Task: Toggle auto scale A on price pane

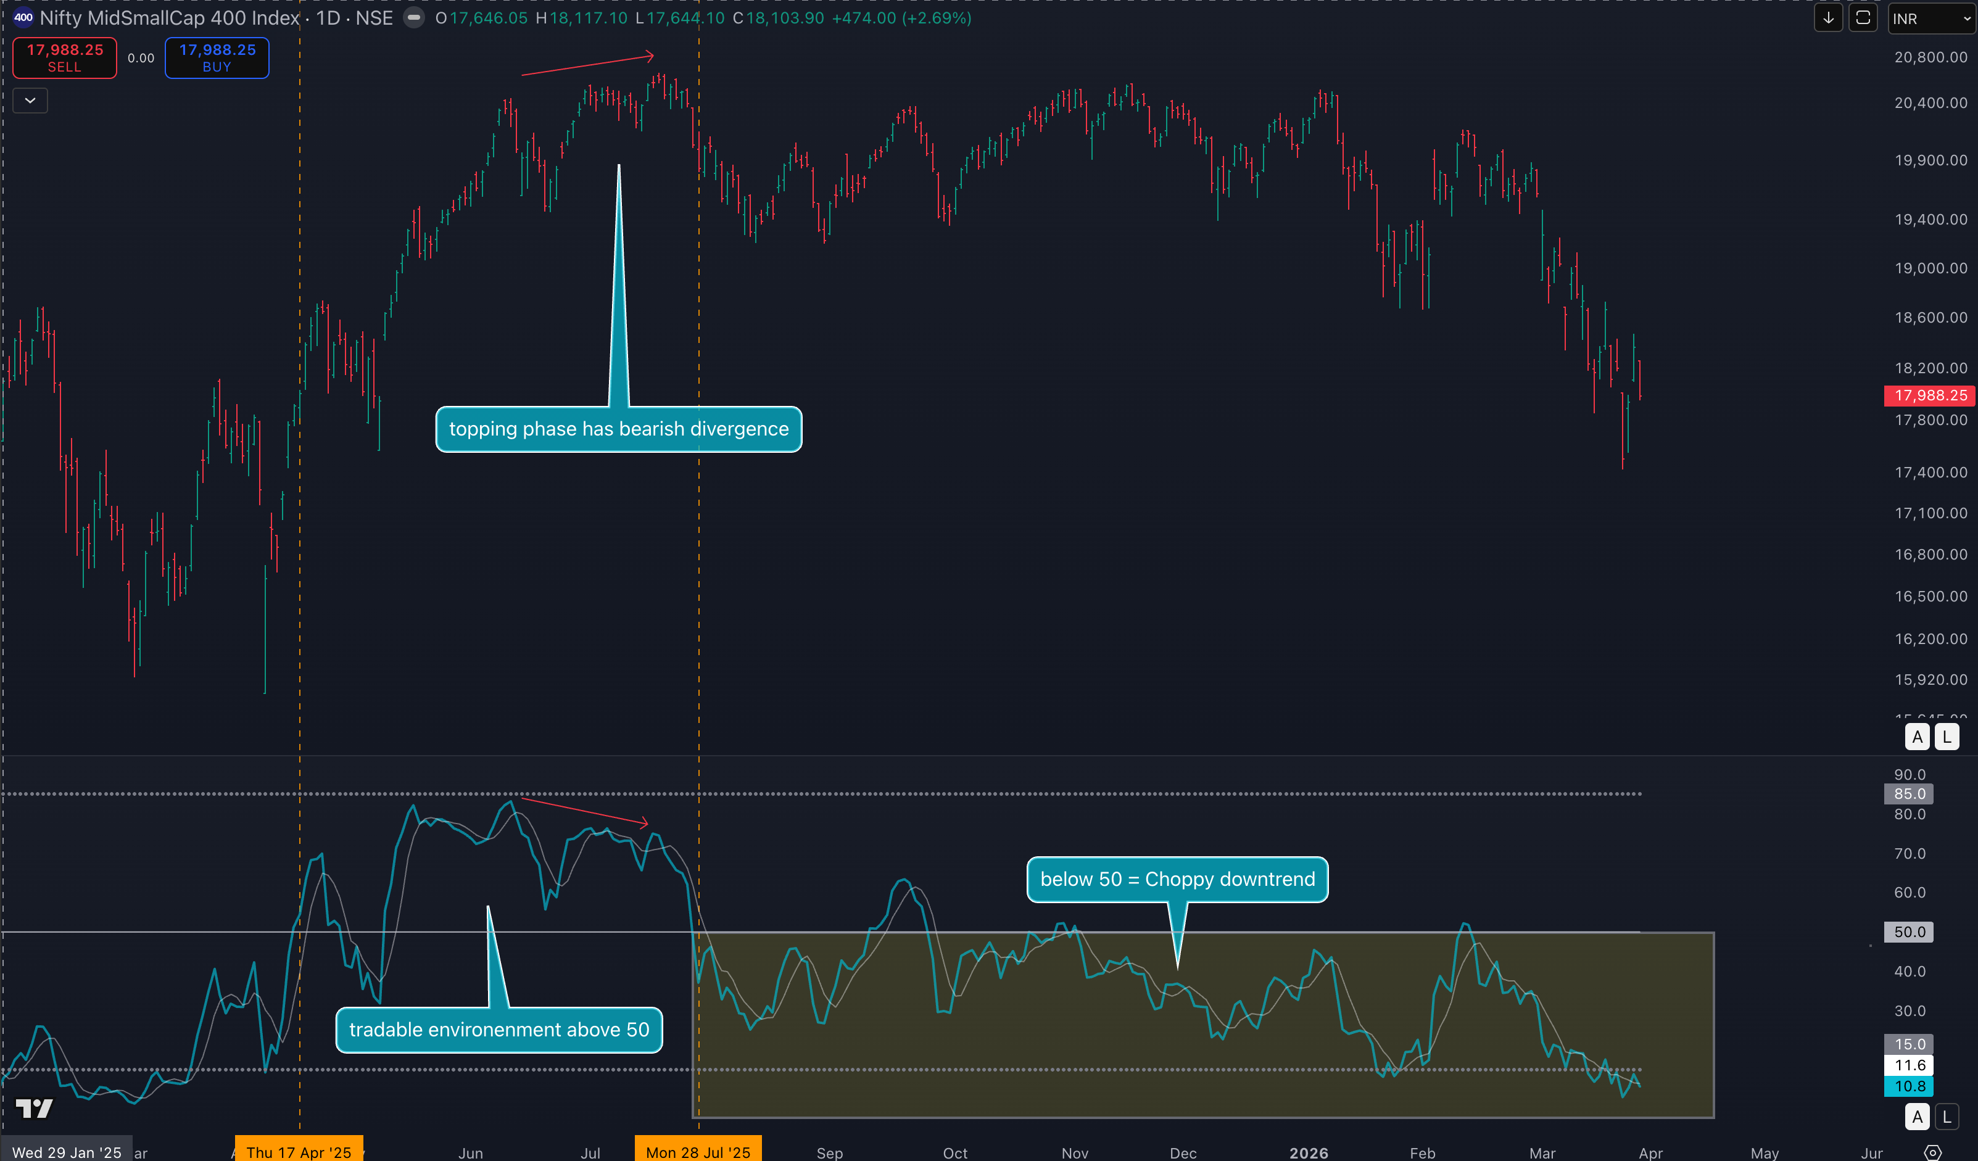Action: click(x=1917, y=737)
